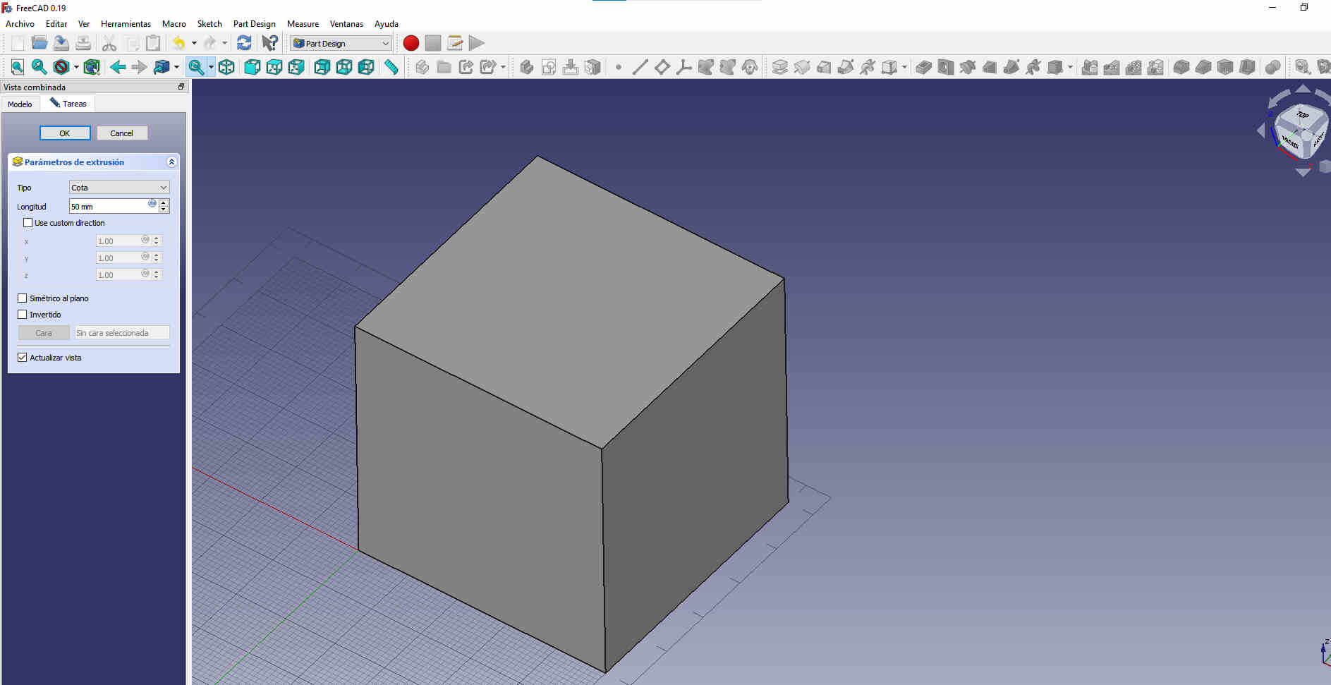Viewport: 1331px width, 685px height.
Task: Click the Local coordinate system icon
Action: pos(683,67)
